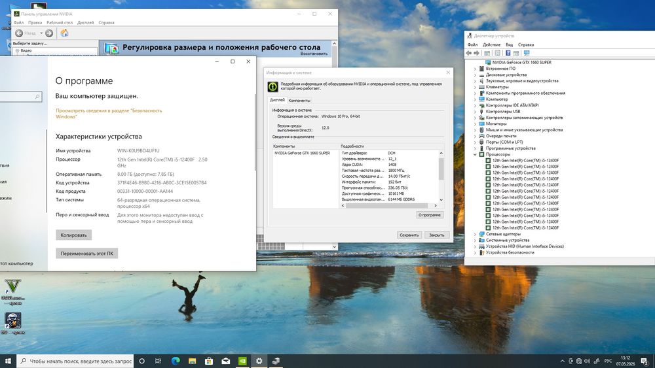Open the Файл menu in Device Manager

point(472,44)
